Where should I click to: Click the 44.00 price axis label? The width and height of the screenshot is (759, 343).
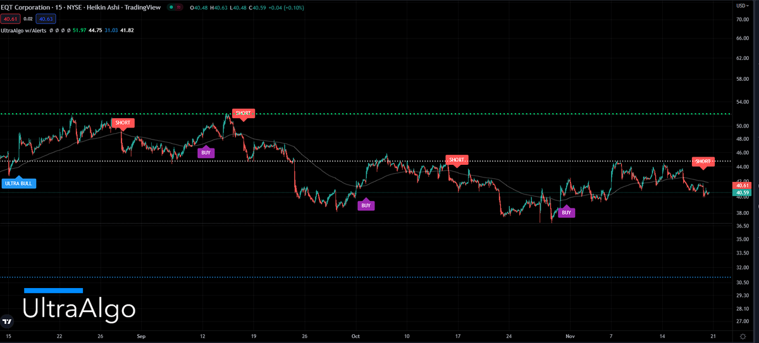[743, 167]
